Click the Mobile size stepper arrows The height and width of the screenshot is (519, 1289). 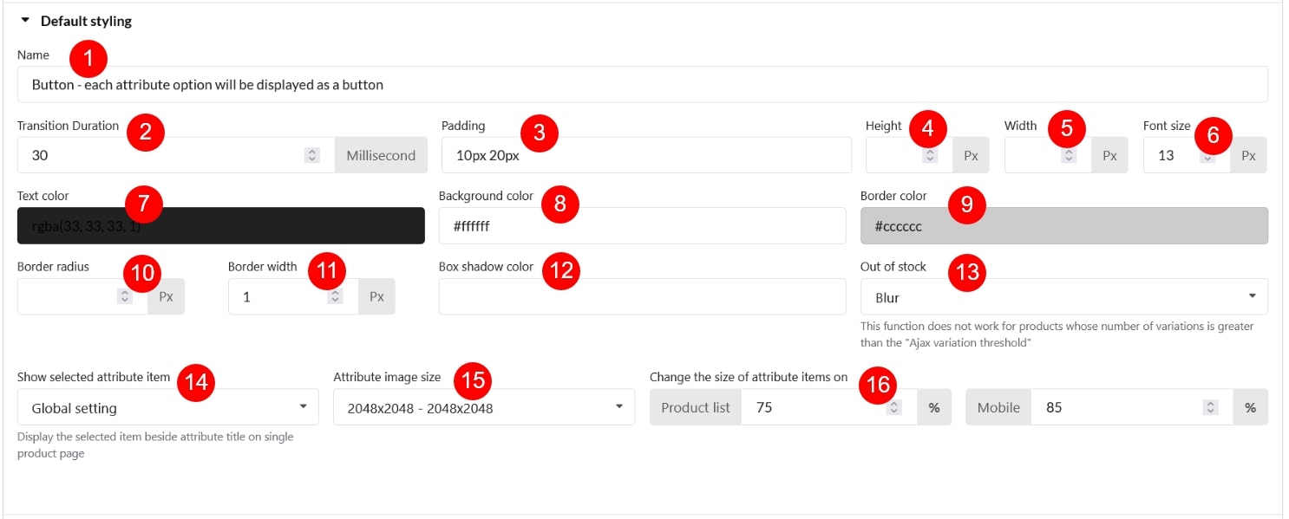1212,407
